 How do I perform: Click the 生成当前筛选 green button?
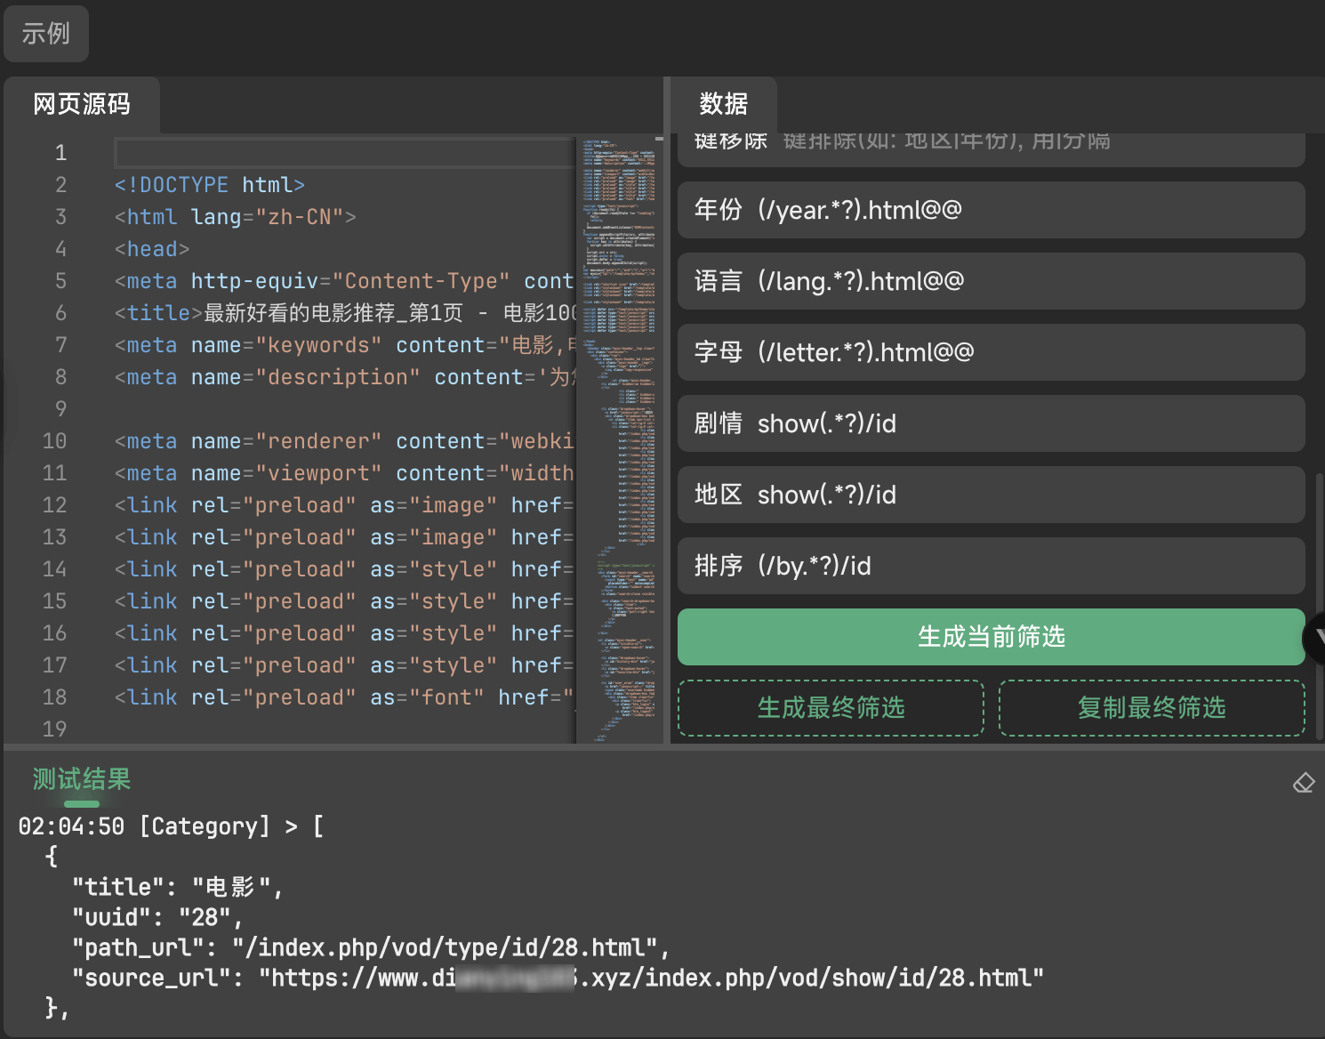[991, 637]
